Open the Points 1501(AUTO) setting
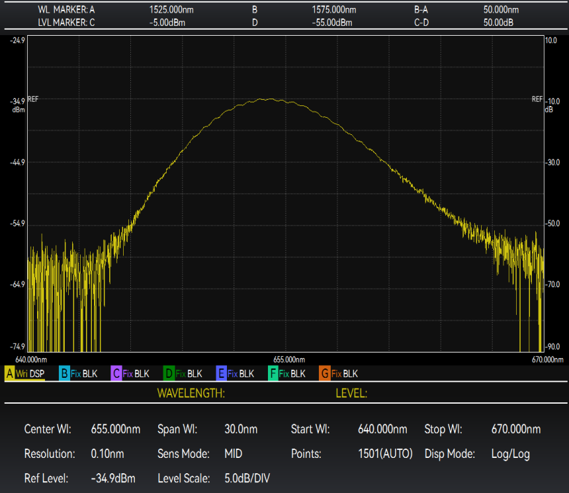 pyautogui.click(x=385, y=454)
